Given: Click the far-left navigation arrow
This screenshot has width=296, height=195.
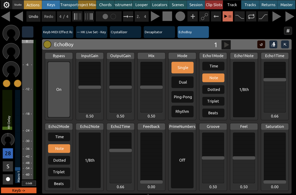Looking at the screenshot, I should tap(6, 16).
